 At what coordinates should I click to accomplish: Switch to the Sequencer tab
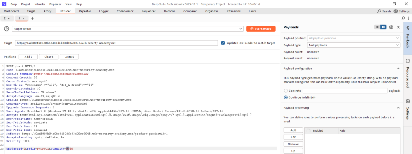pyautogui.click(x=148, y=11)
